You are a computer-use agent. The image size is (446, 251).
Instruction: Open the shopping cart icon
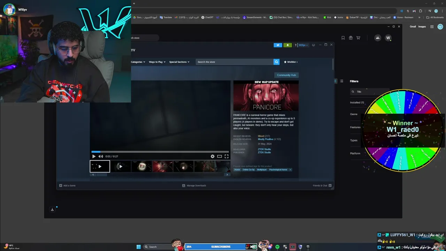pyautogui.click(x=358, y=38)
